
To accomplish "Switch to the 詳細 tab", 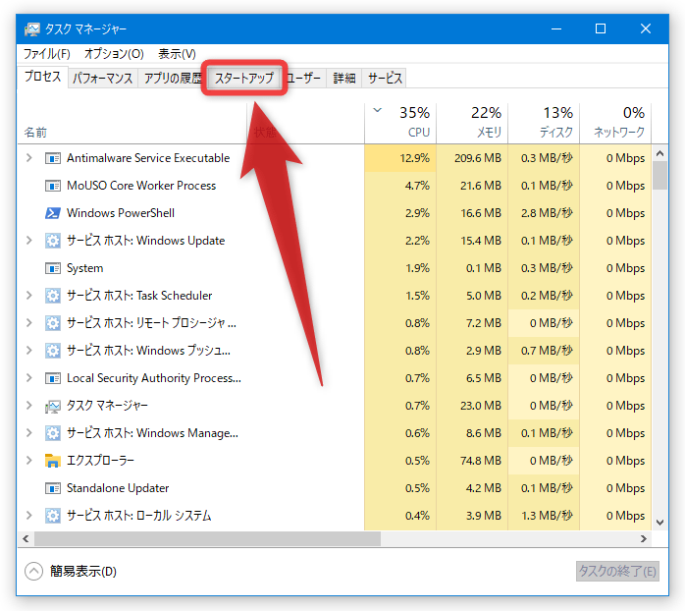I will tap(344, 79).
